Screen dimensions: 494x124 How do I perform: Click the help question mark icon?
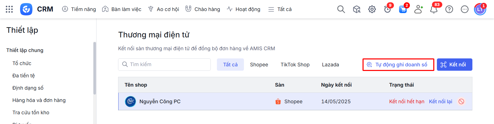click(x=449, y=9)
